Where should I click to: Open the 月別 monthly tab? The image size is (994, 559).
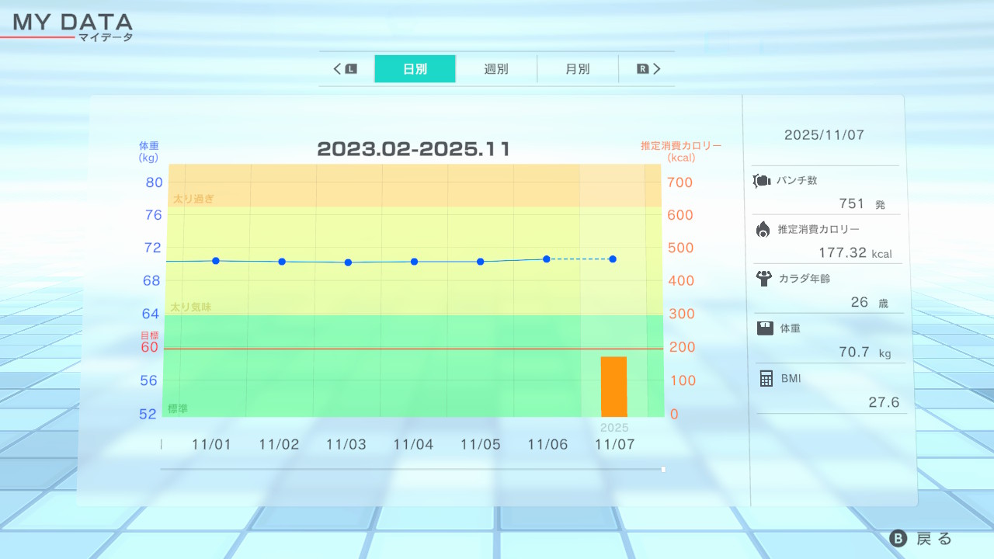577,69
